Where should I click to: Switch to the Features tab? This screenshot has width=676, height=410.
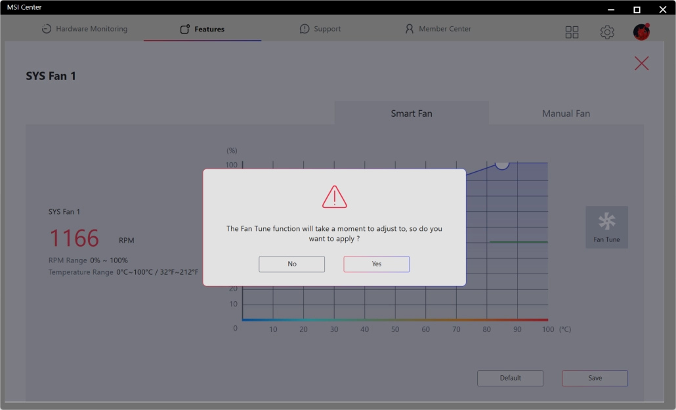click(203, 29)
